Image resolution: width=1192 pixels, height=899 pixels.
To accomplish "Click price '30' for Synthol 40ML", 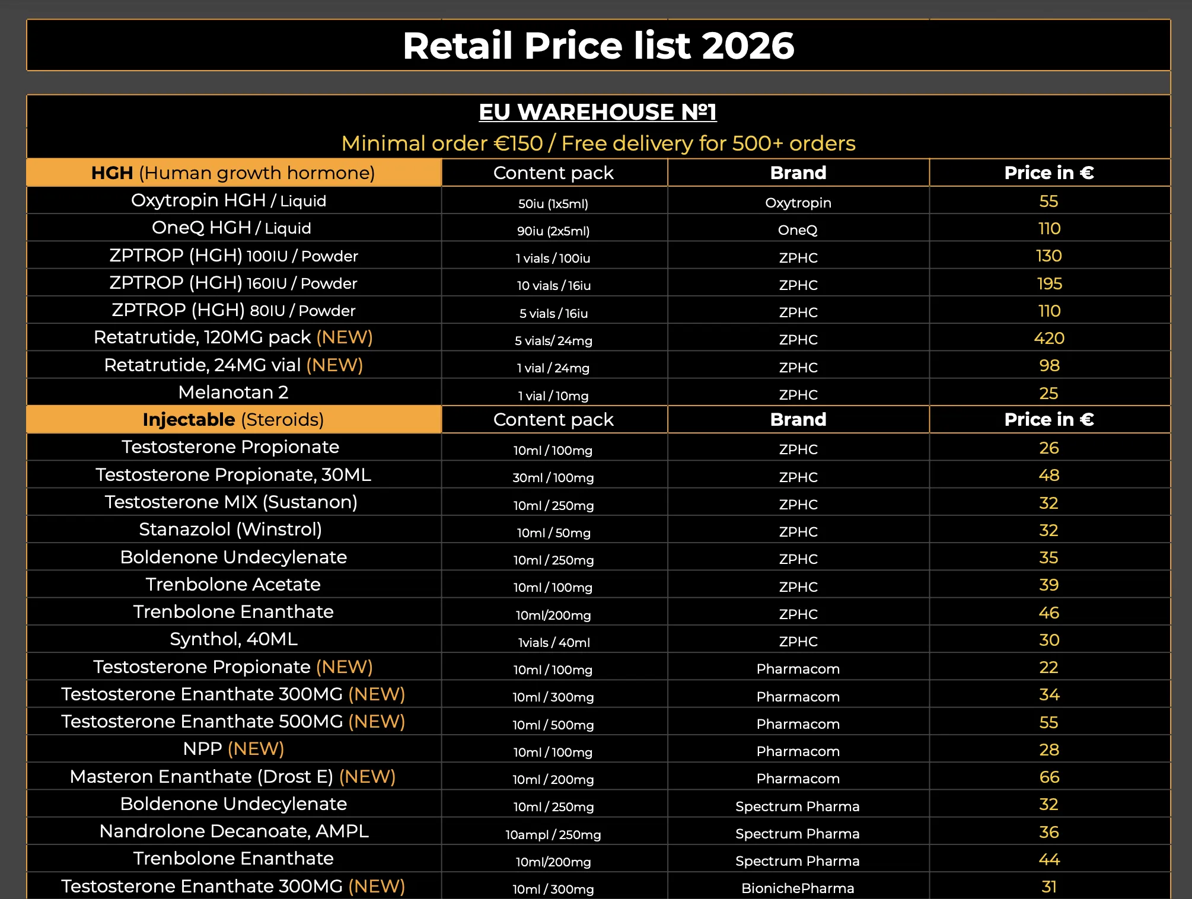I will point(1049,640).
